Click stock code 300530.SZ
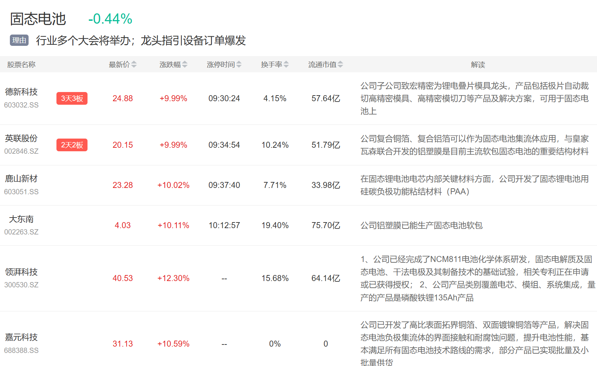 [x=21, y=285]
